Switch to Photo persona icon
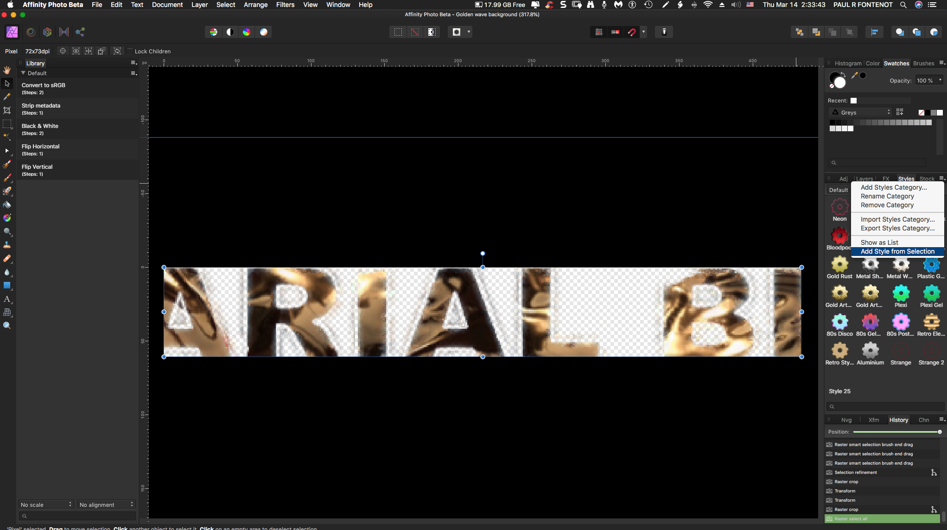The width and height of the screenshot is (947, 530). pos(12,32)
